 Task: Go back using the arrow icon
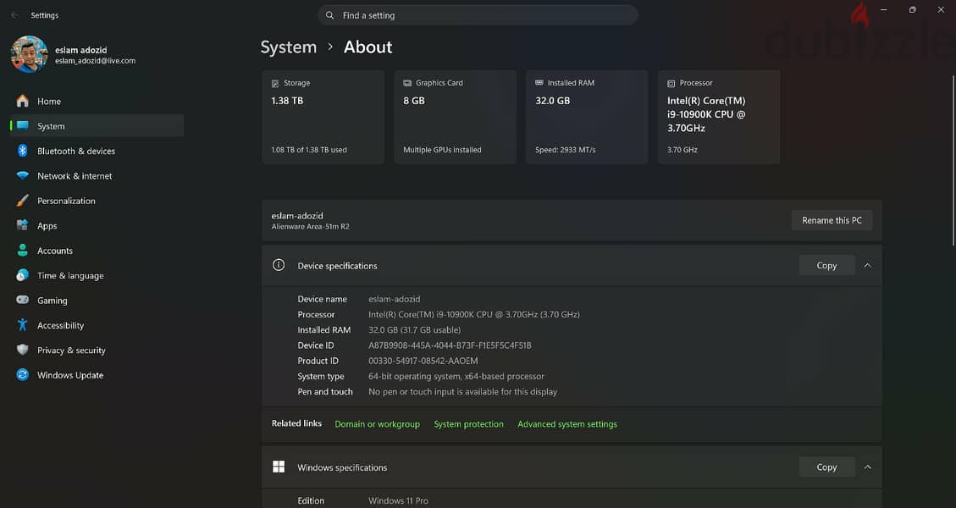(x=14, y=15)
